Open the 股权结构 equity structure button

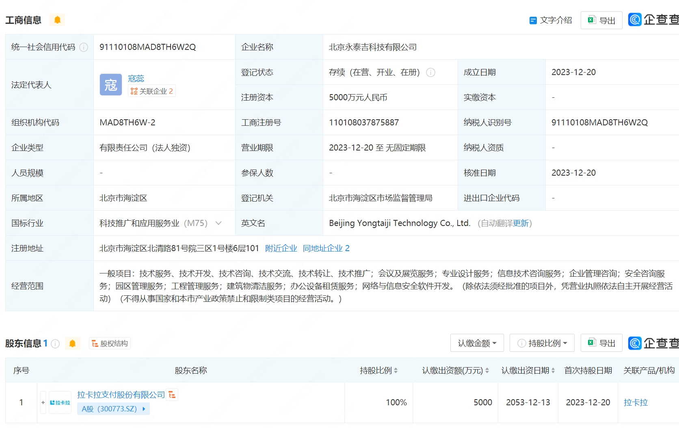(x=110, y=344)
